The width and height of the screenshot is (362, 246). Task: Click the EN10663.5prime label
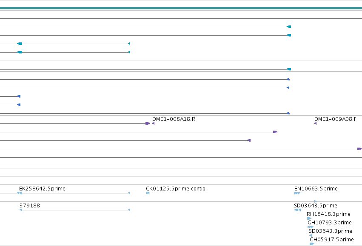[316, 189]
